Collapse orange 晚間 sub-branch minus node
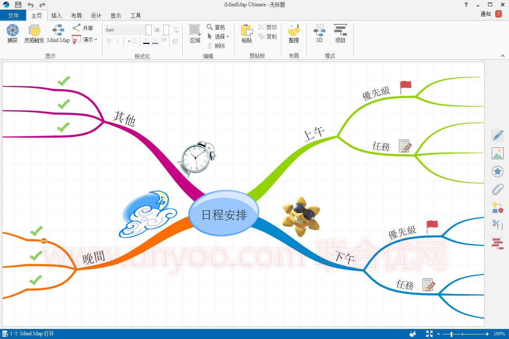Screen dimensions: 509x339 (x=44, y=241)
